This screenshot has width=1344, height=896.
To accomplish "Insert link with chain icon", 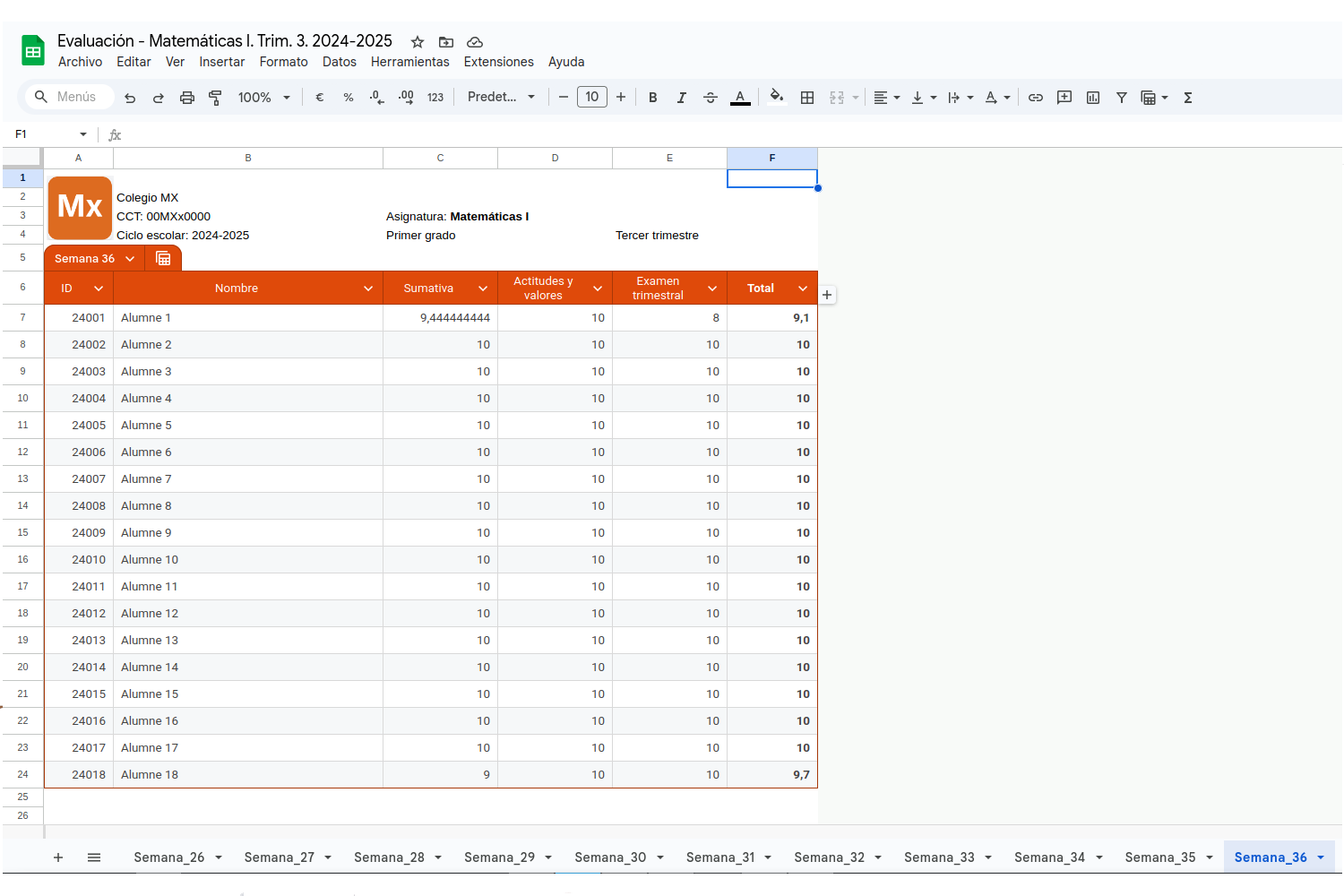I will tap(1036, 98).
